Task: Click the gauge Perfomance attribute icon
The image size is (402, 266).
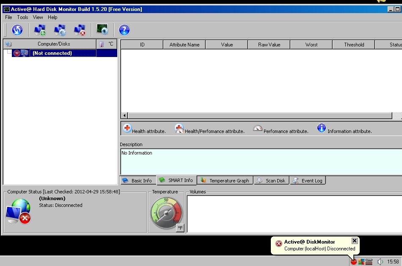Action: (257, 128)
